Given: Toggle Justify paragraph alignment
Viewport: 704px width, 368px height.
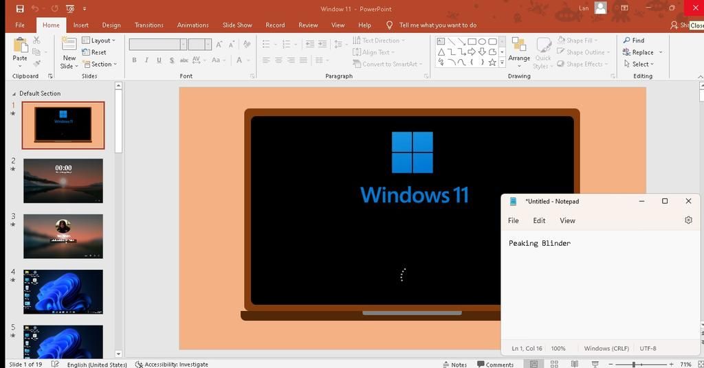Looking at the screenshot, I should (303, 60).
